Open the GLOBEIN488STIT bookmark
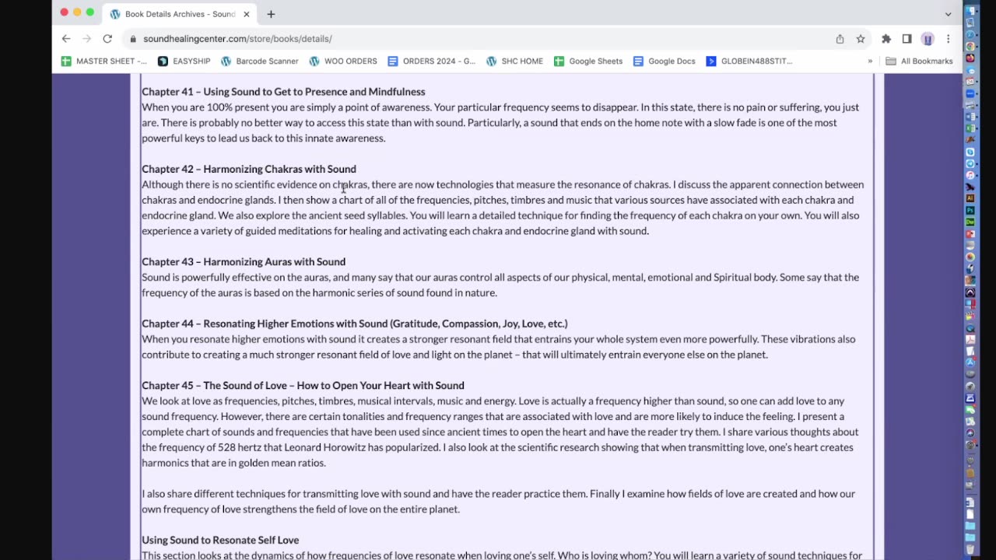The height and width of the screenshot is (560, 996). coord(749,61)
